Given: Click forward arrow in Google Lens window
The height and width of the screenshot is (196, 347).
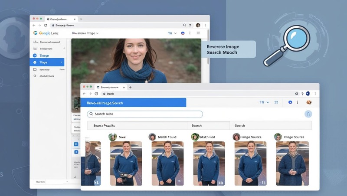Looking at the screenshot, I should pyautogui.click(x=39, y=26).
